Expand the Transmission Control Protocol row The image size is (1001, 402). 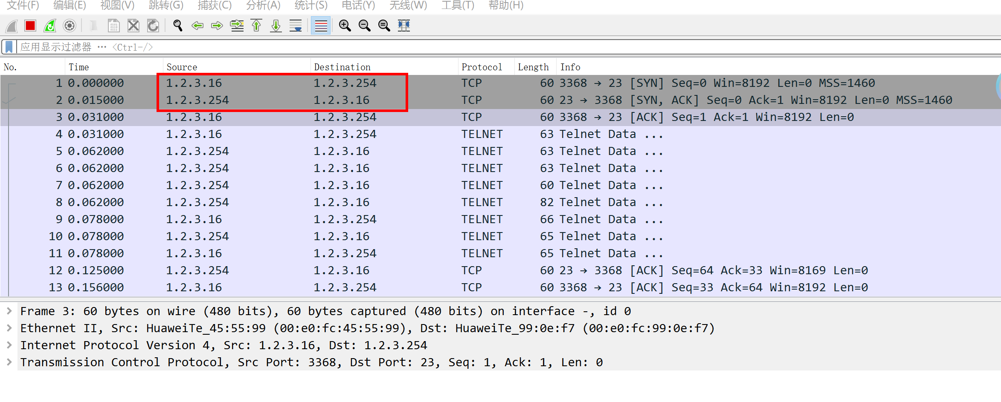click(9, 362)
